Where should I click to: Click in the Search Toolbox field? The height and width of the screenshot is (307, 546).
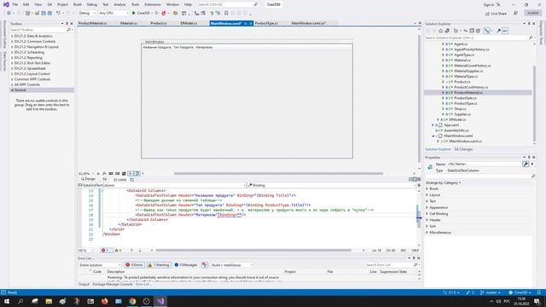(38, 30)
